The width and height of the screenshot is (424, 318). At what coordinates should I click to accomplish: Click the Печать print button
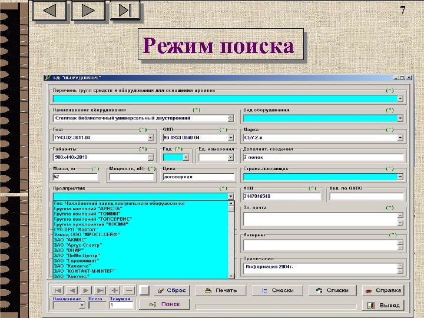coord(221,290)
